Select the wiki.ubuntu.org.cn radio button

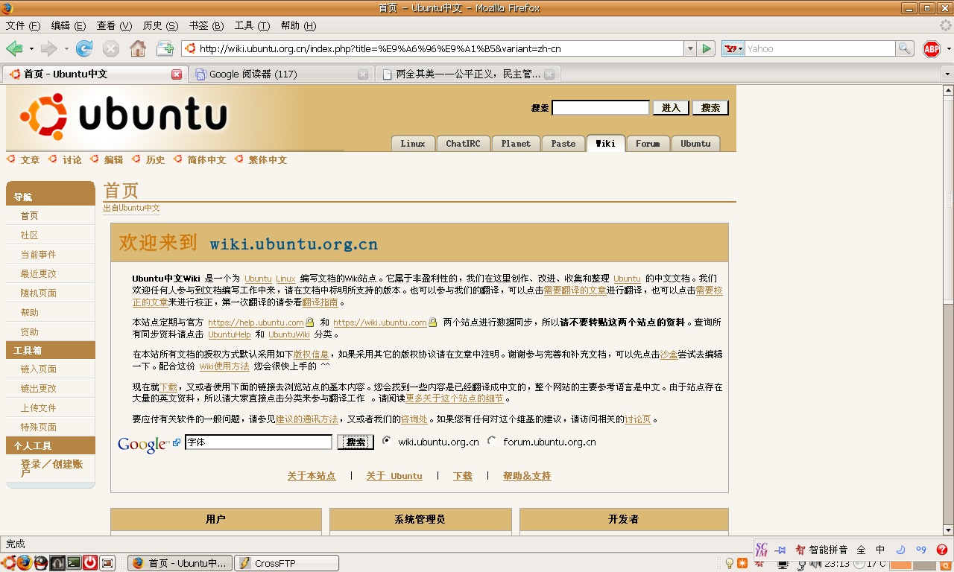(386, 441)
